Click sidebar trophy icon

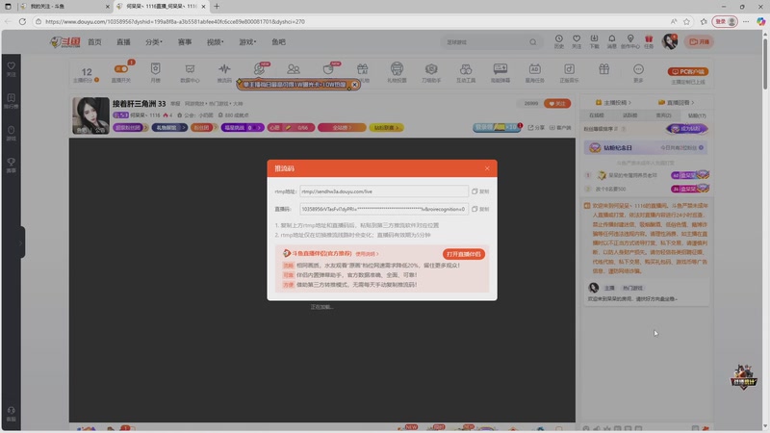(11, 165)
